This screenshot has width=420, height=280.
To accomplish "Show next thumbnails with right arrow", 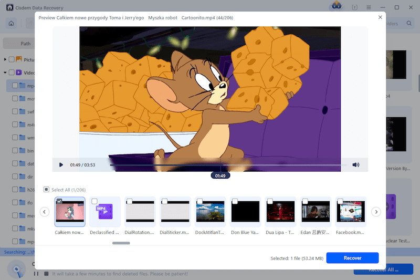I will (x=376, y=212).
